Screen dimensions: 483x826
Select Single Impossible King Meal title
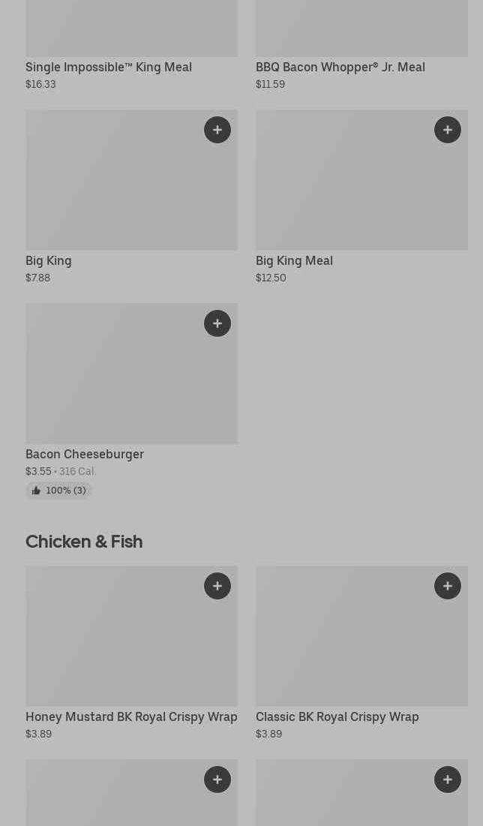pyautogui.click(x=109, y=68)
